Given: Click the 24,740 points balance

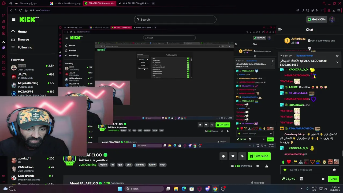Looking at the screenshot, I should (x=288, y=179).
